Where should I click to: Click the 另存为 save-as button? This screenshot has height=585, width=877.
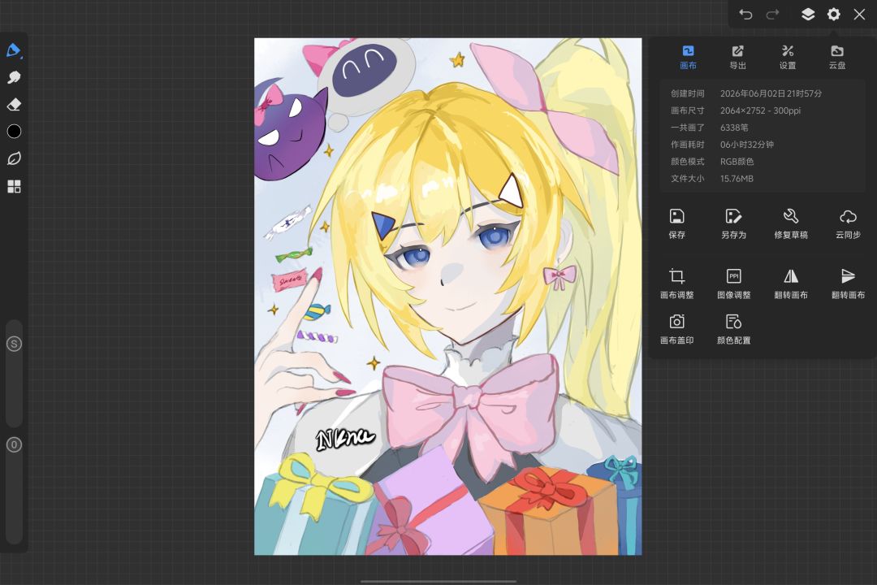pos(734,224)
